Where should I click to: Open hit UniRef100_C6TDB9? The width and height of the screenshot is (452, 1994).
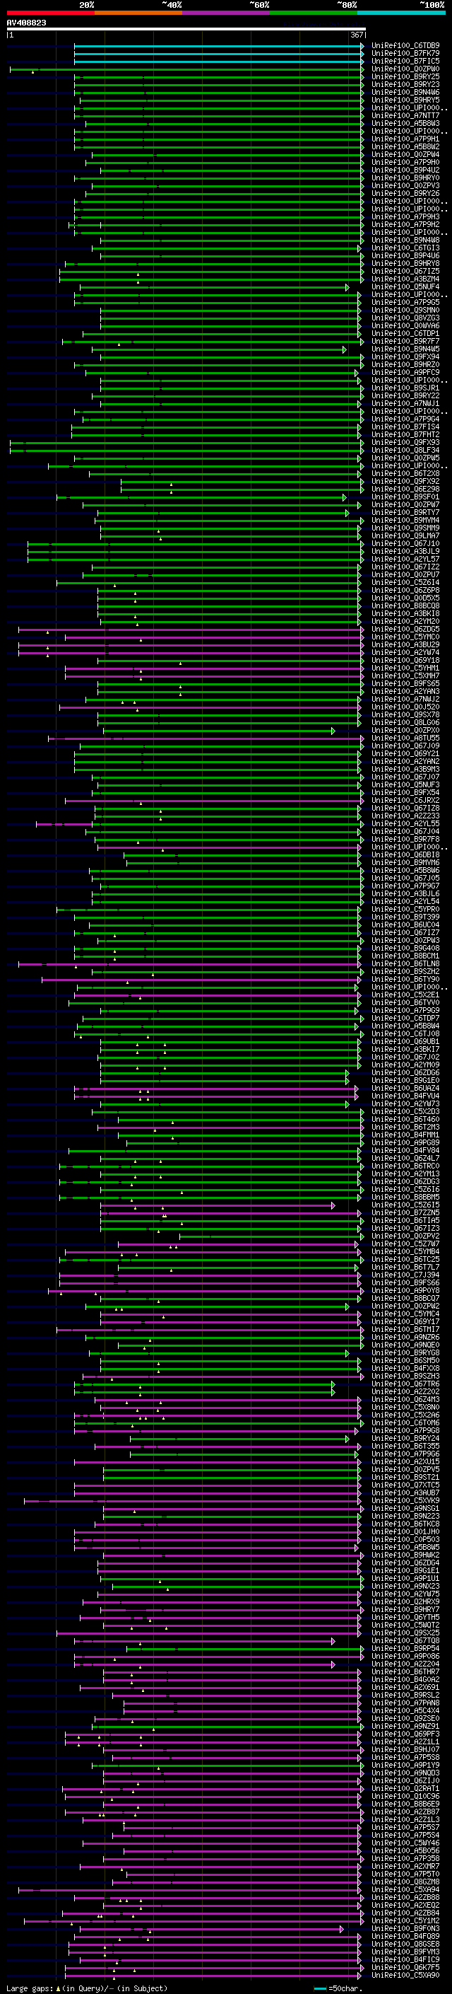click(405, 46)
